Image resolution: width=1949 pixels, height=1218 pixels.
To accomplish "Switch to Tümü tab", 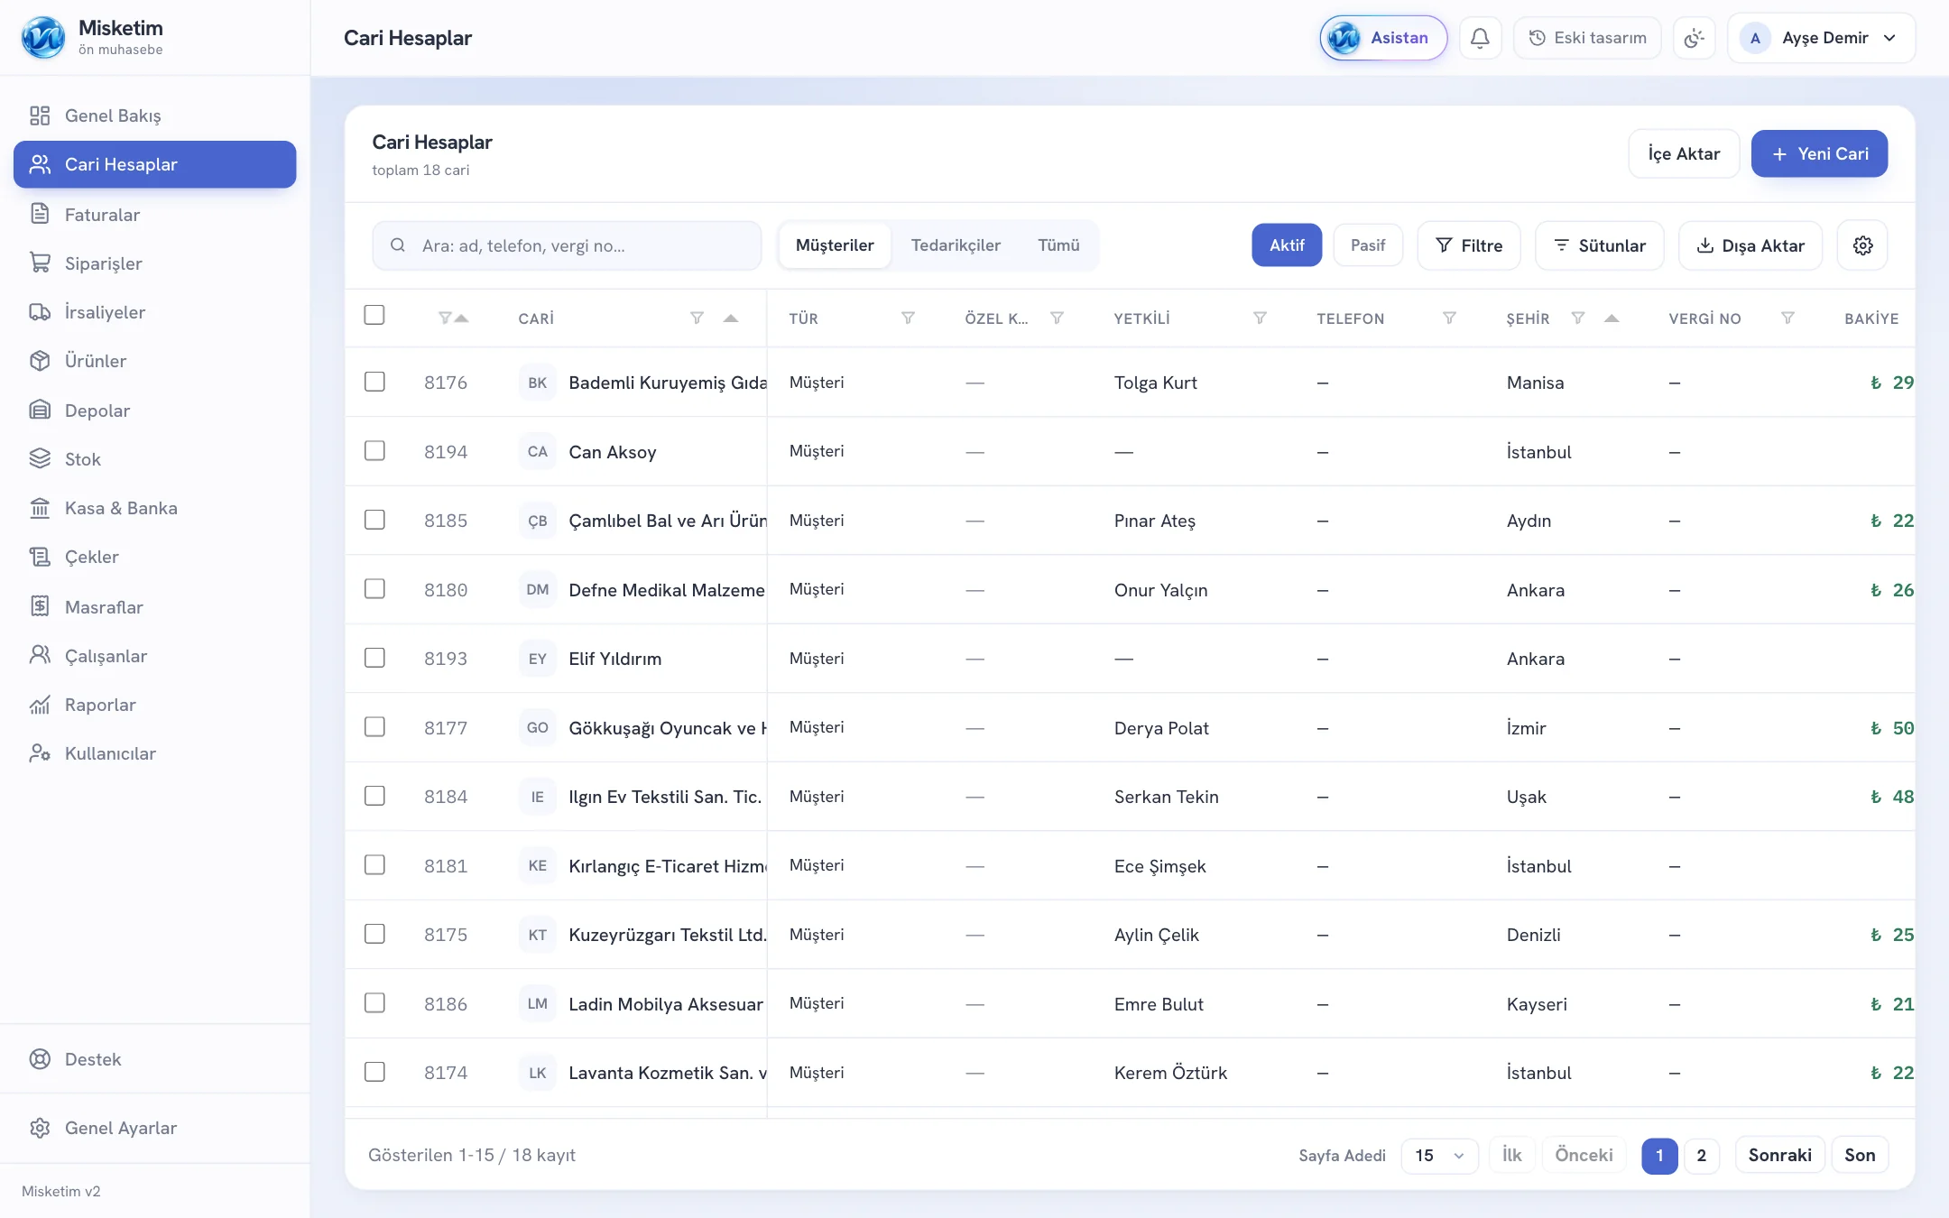I will click(x=1058, y=245).
